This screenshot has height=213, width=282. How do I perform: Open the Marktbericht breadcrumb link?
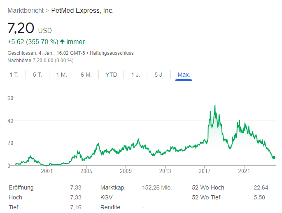26,10
